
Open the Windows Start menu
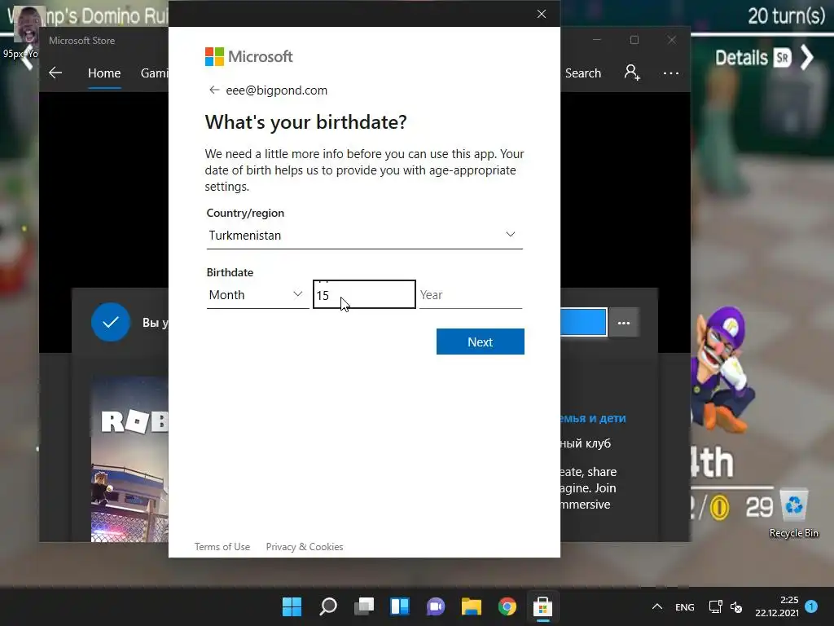[292, 606]
